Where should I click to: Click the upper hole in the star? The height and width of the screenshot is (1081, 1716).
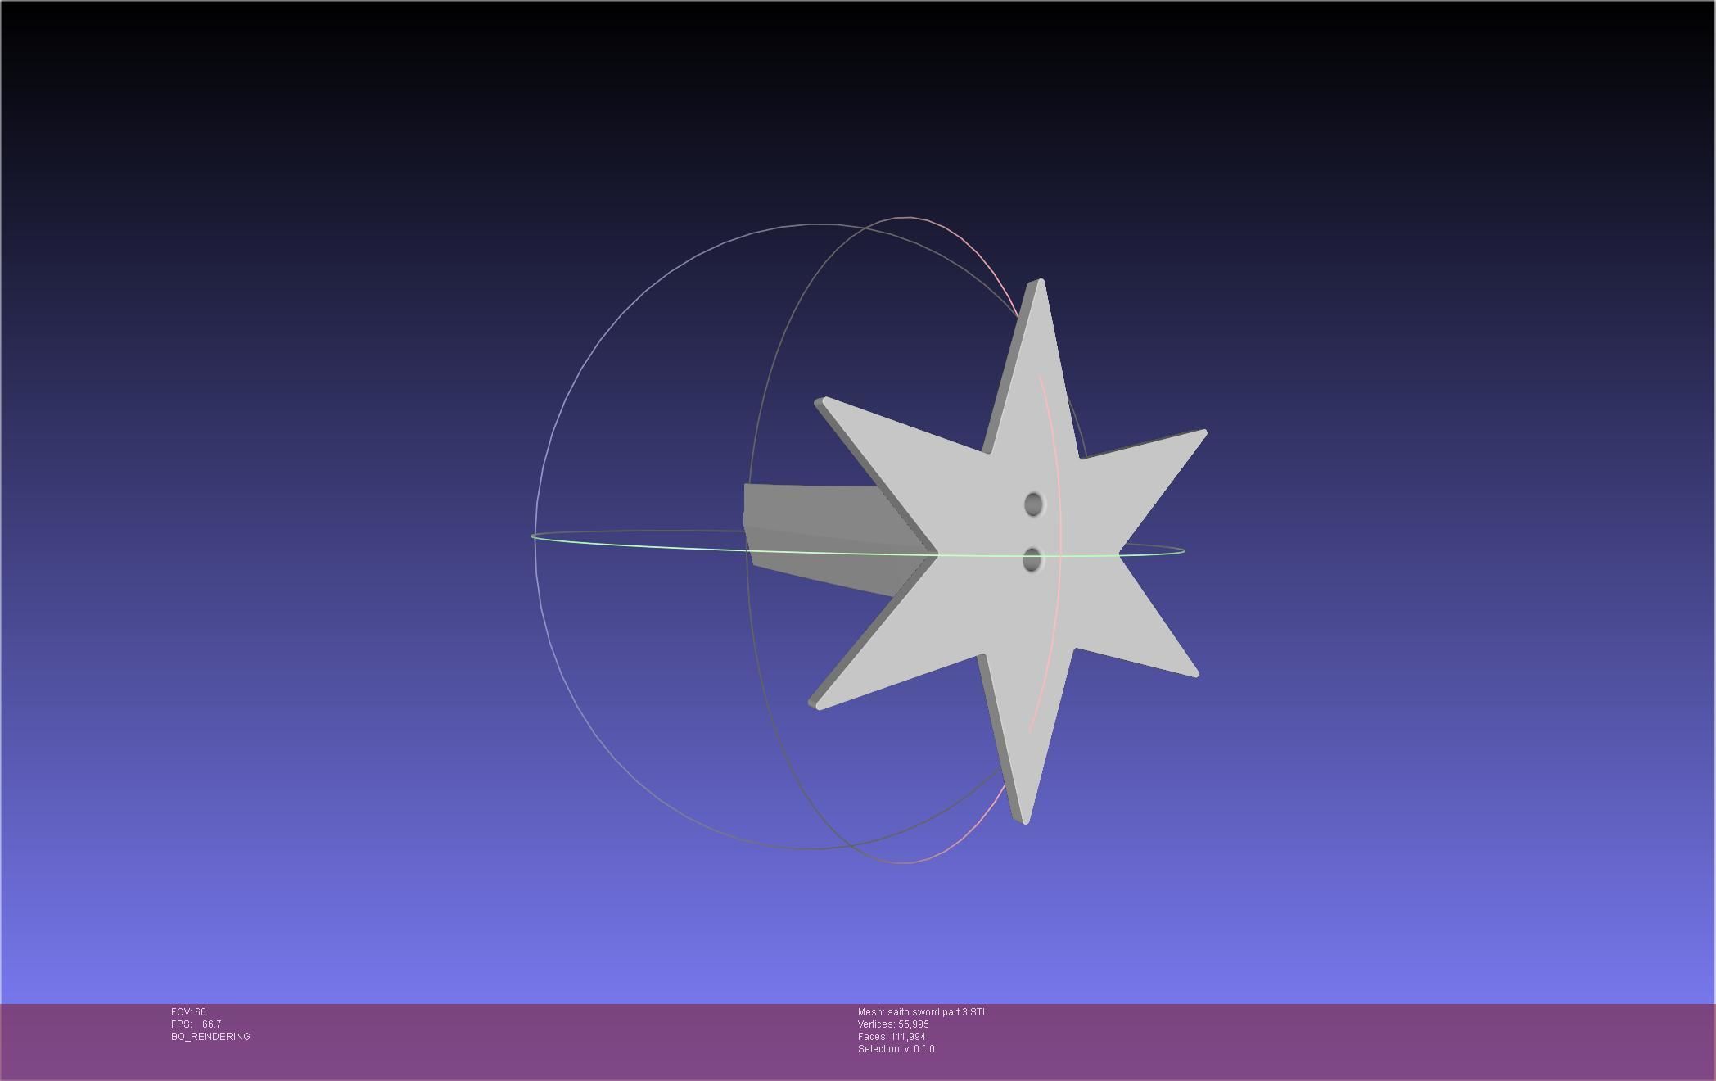1033,504
